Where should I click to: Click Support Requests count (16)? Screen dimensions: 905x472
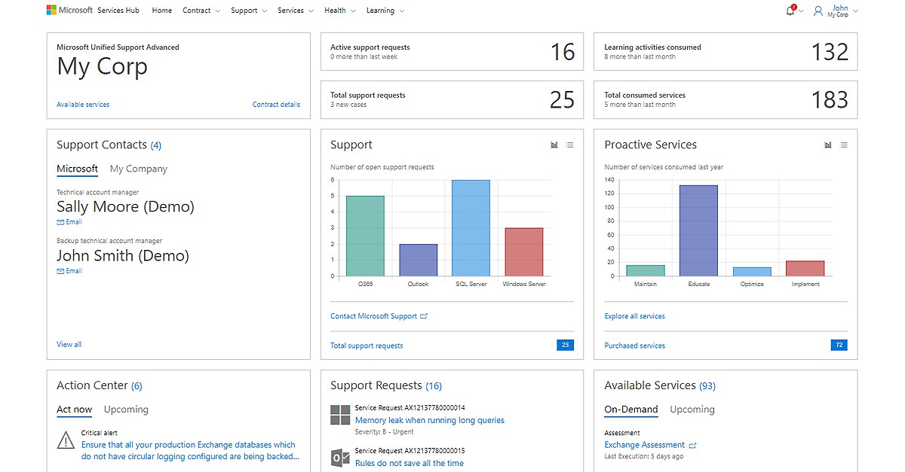pyautogui.click(x=434, y=386)
